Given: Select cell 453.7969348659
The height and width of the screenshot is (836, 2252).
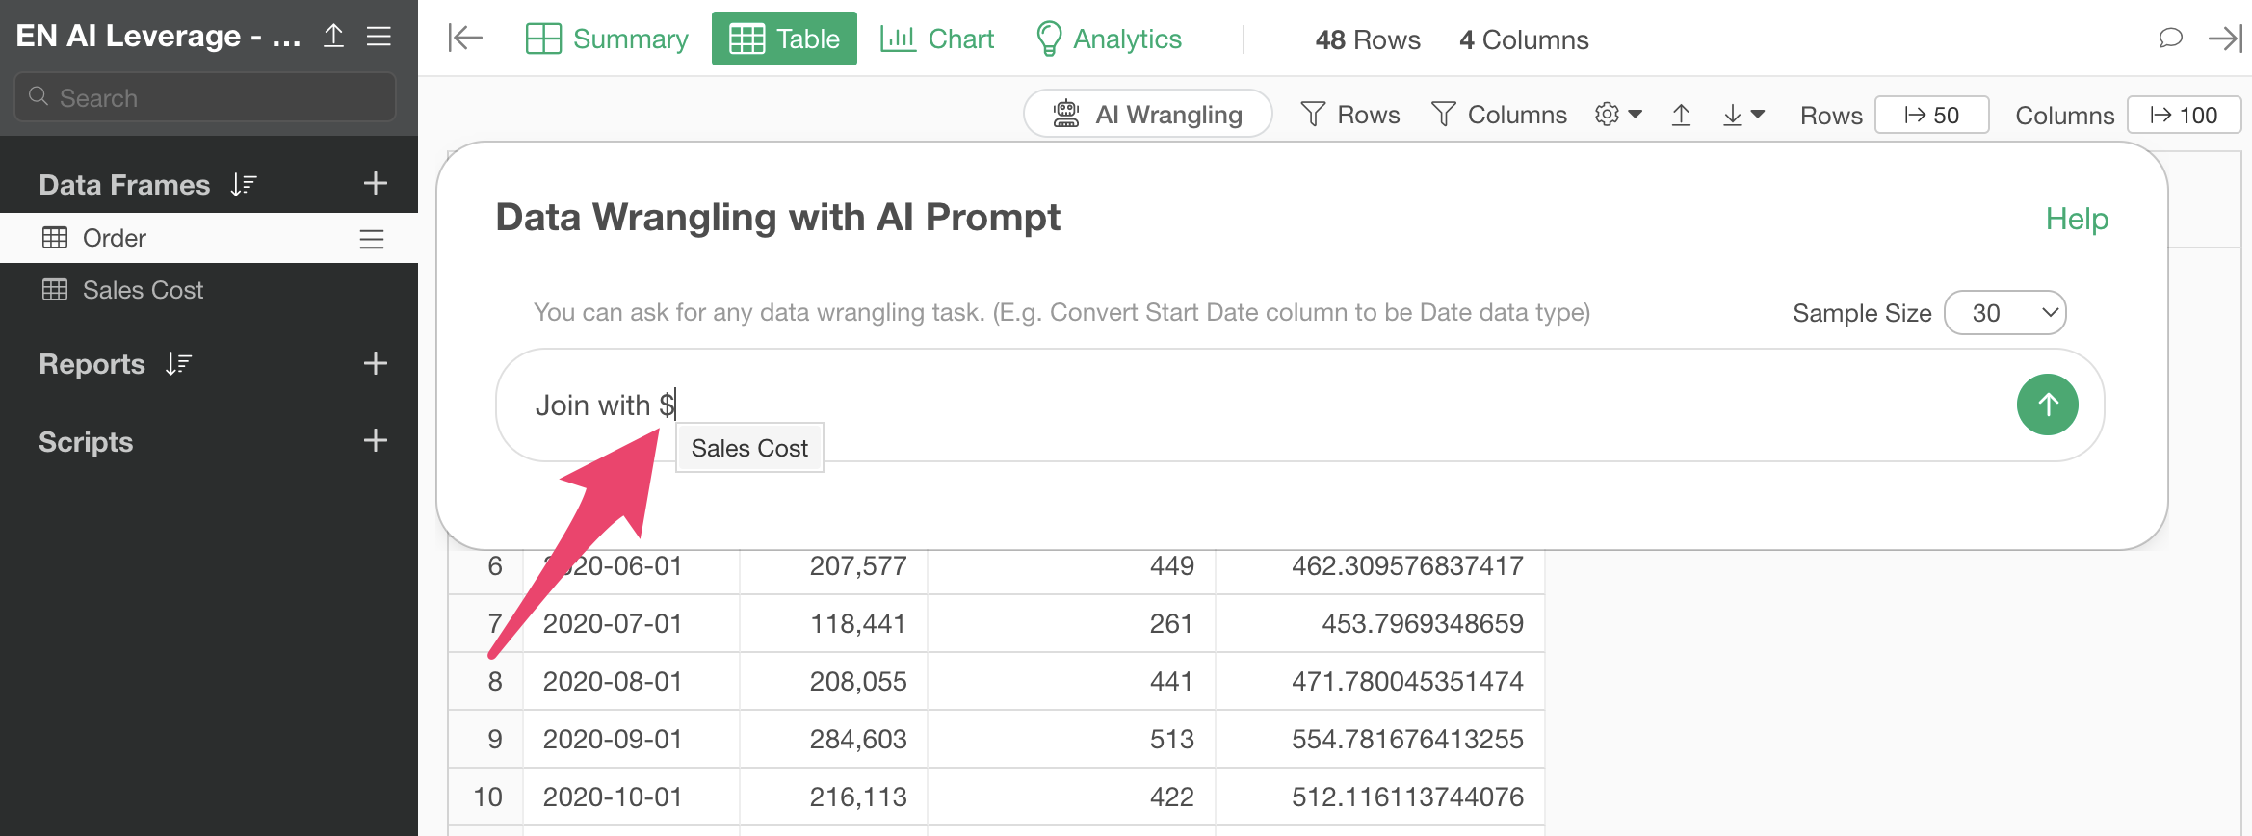Looking at the screenshot, I should click(x=1380, y=623).
